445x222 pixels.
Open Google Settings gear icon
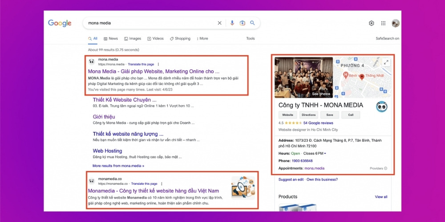coord(372,23)
